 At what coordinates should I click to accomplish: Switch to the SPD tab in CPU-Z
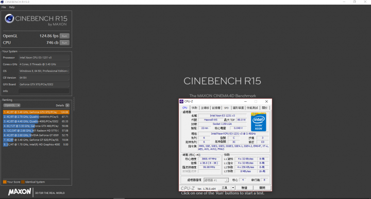point(226,107)
